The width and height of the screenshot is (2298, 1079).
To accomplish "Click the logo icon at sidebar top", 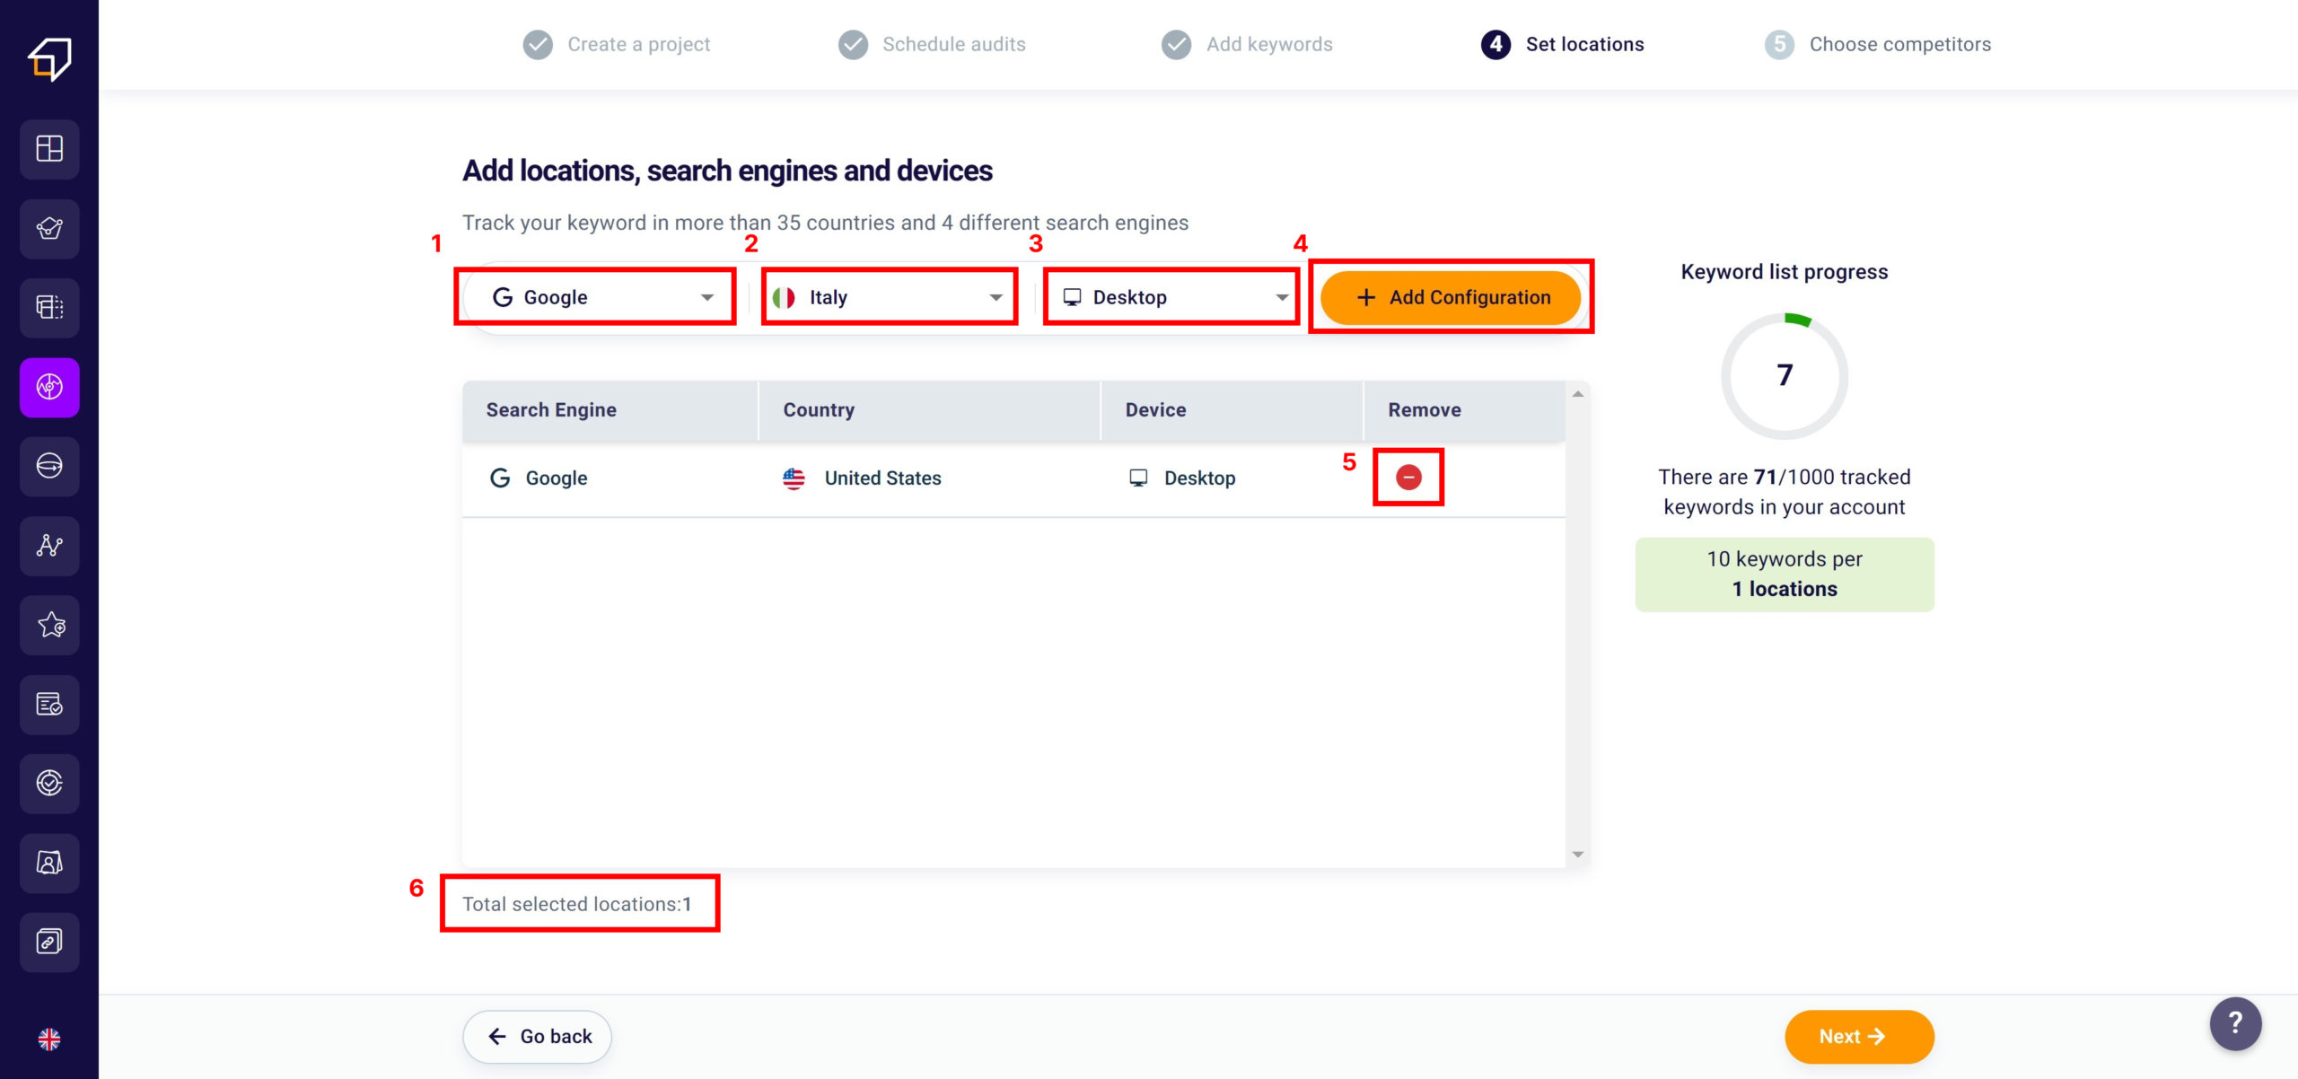I will click(x=49, y=58).
